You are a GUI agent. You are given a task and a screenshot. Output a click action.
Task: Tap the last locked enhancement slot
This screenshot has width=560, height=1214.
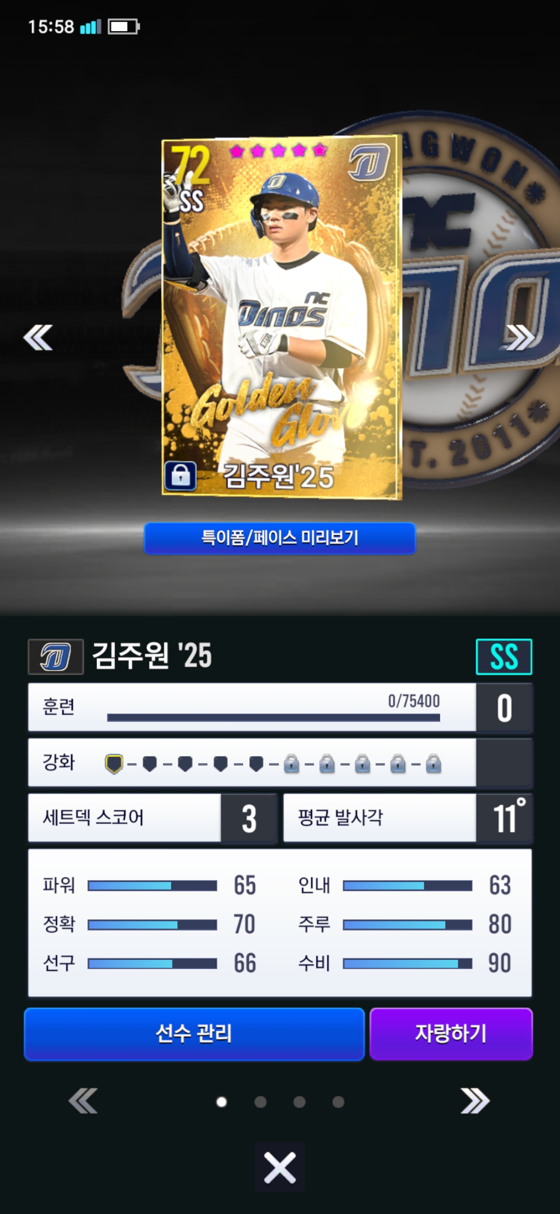pyautogui.click(x=433, y=764)
